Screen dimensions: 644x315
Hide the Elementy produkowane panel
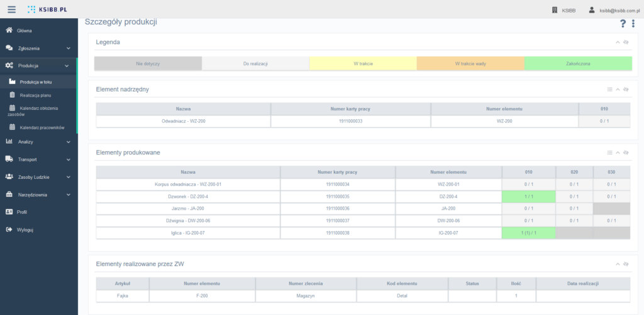[626, 152]
